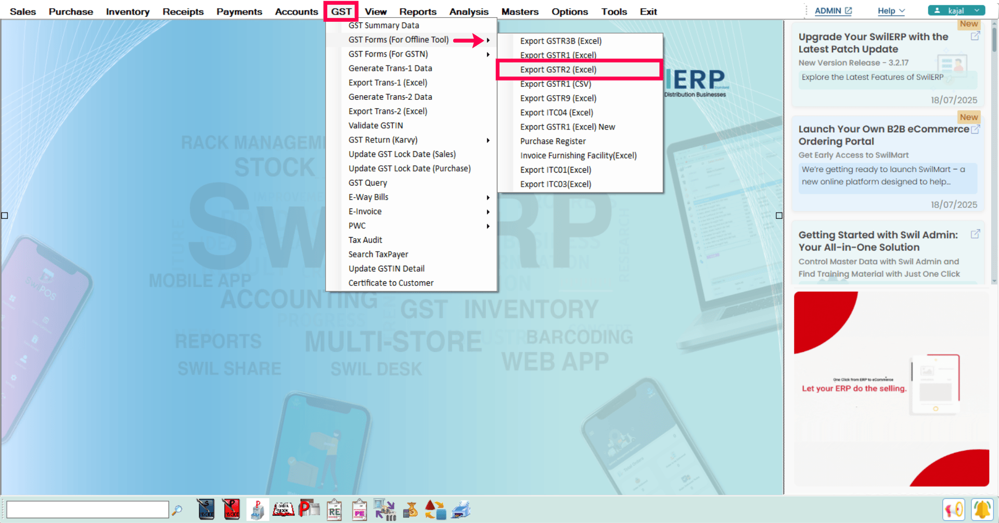Open the Order Book icon

pos(284,509)
